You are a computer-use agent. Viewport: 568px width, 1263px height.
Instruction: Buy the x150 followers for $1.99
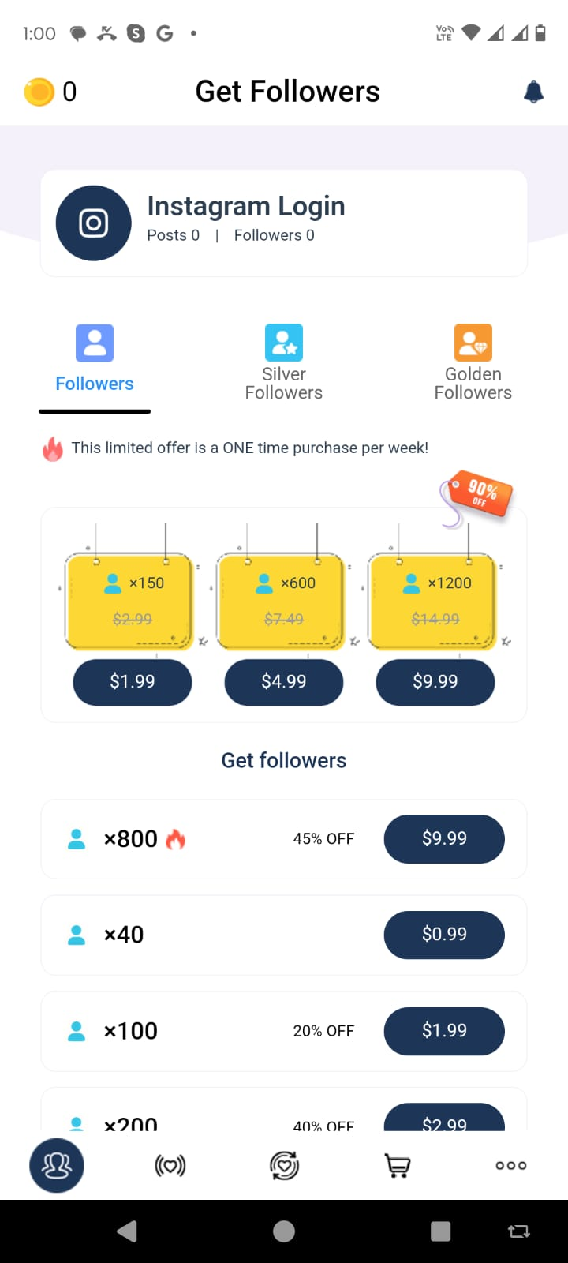tap(132, 681)
